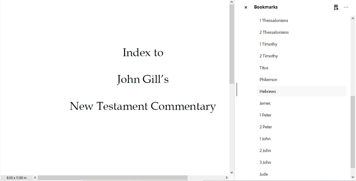Image resolution: width=356 pixels, height=181 pixels.
Task: Open the 1 Peter bookmark
Action: click(x=265, y=115)
